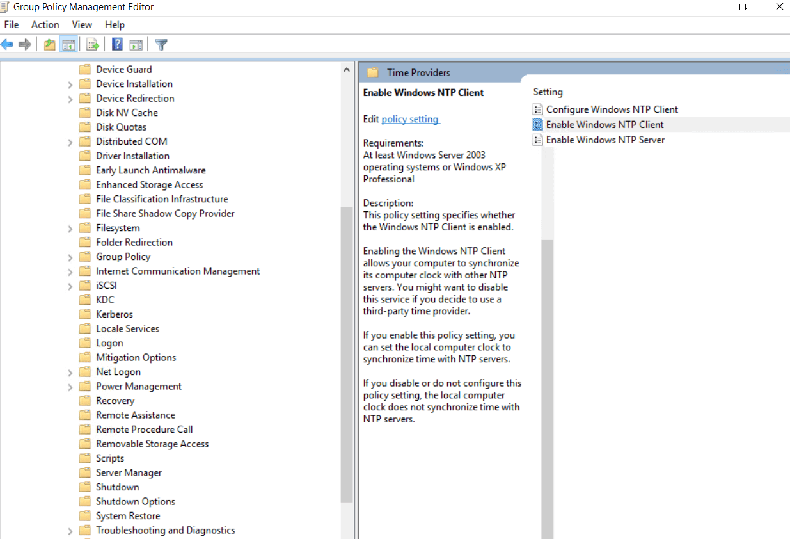The image size is (790, 539).
Task: Click the Locale Services folder icon
Action: tap(85, 328)
